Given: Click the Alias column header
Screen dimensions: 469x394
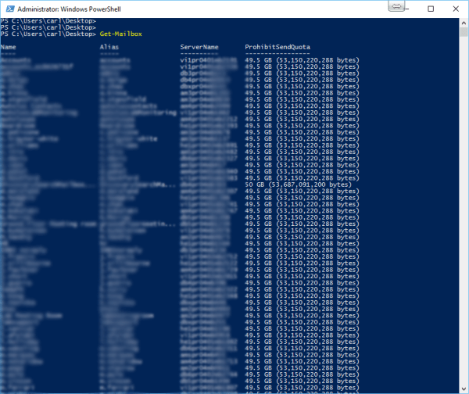Looking at the screenshot, I should pyautogui.click(x=109, y=47).
